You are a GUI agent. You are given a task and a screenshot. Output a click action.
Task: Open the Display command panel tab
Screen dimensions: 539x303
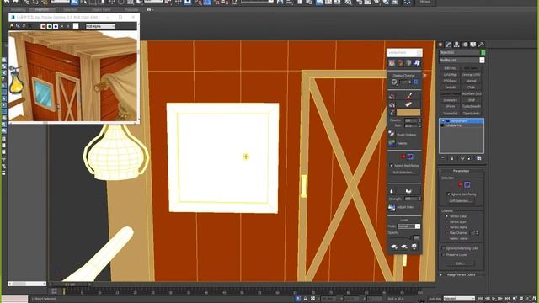point(473,45)
